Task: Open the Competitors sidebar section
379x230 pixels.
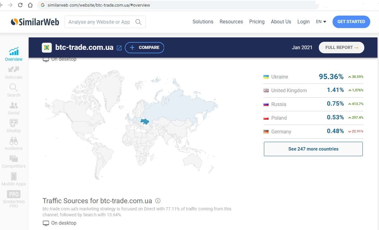Action: tap(14, 161)
